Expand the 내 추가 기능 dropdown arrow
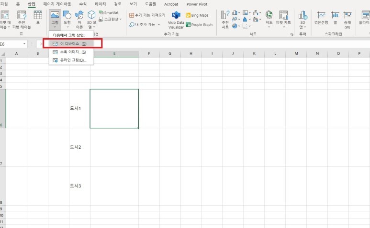370x228 pixels. [x=159, y=24]
